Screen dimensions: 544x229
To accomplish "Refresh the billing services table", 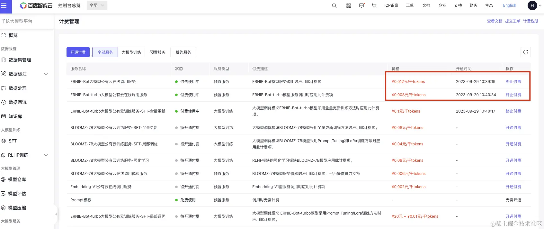I will (526, 52).
